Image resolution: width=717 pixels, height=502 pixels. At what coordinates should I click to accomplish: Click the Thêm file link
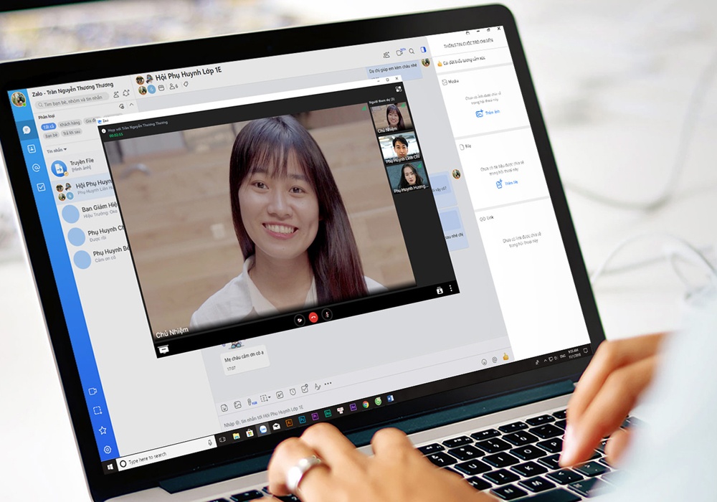point(506,184)
